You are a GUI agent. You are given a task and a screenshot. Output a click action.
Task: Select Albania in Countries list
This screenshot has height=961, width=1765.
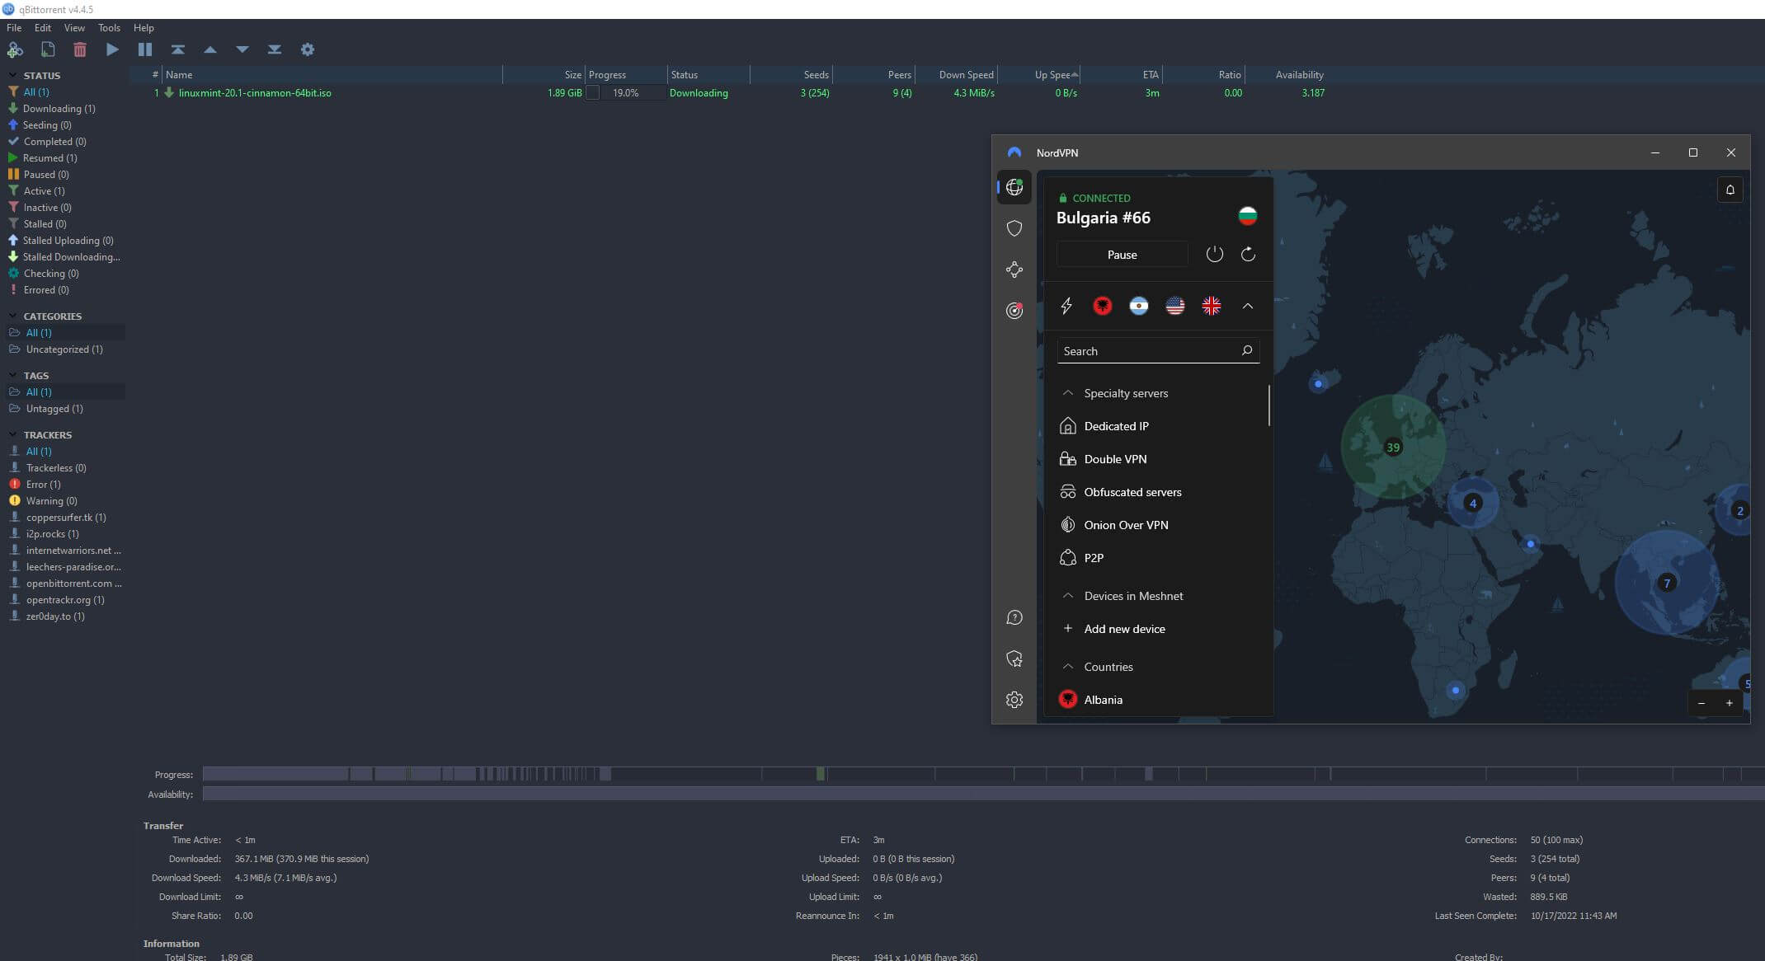[x=1103, y=700]
